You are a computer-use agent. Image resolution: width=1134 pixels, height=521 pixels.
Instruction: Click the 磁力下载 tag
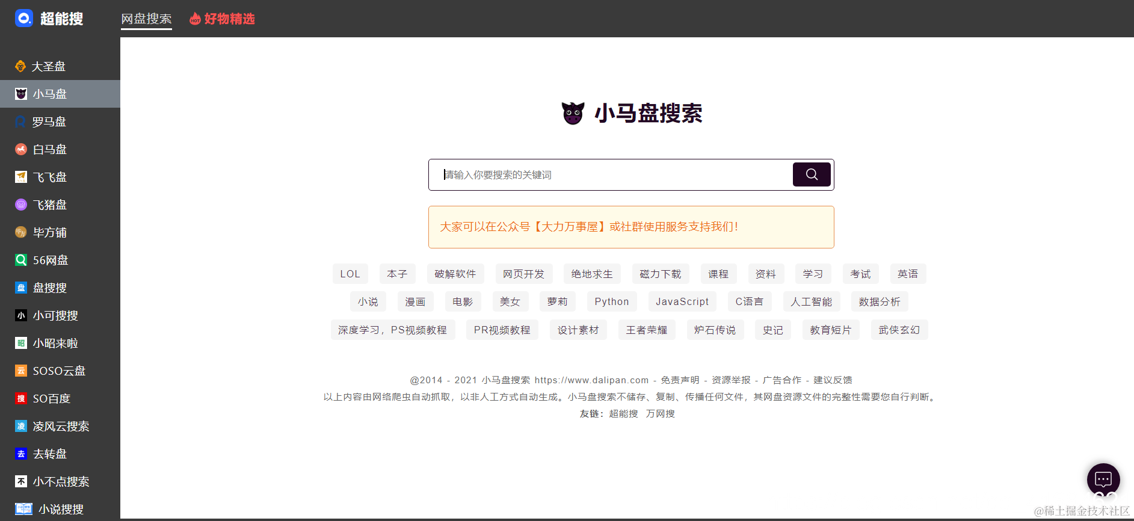coord(661,274)
